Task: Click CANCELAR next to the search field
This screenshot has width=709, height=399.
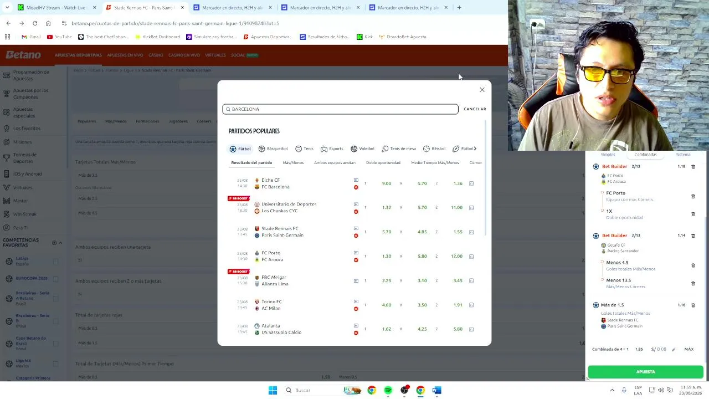Action: pyautogui.click(x=475, y=109)
